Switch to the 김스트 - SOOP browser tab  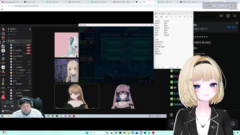[145, 2]
